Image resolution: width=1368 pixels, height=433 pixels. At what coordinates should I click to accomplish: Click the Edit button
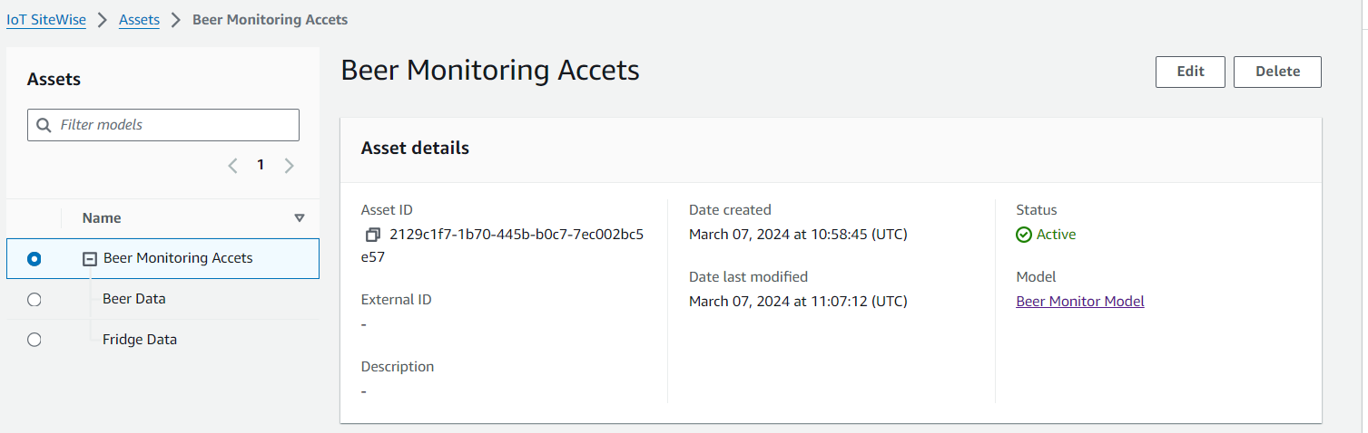click(x=1190, y=72)
